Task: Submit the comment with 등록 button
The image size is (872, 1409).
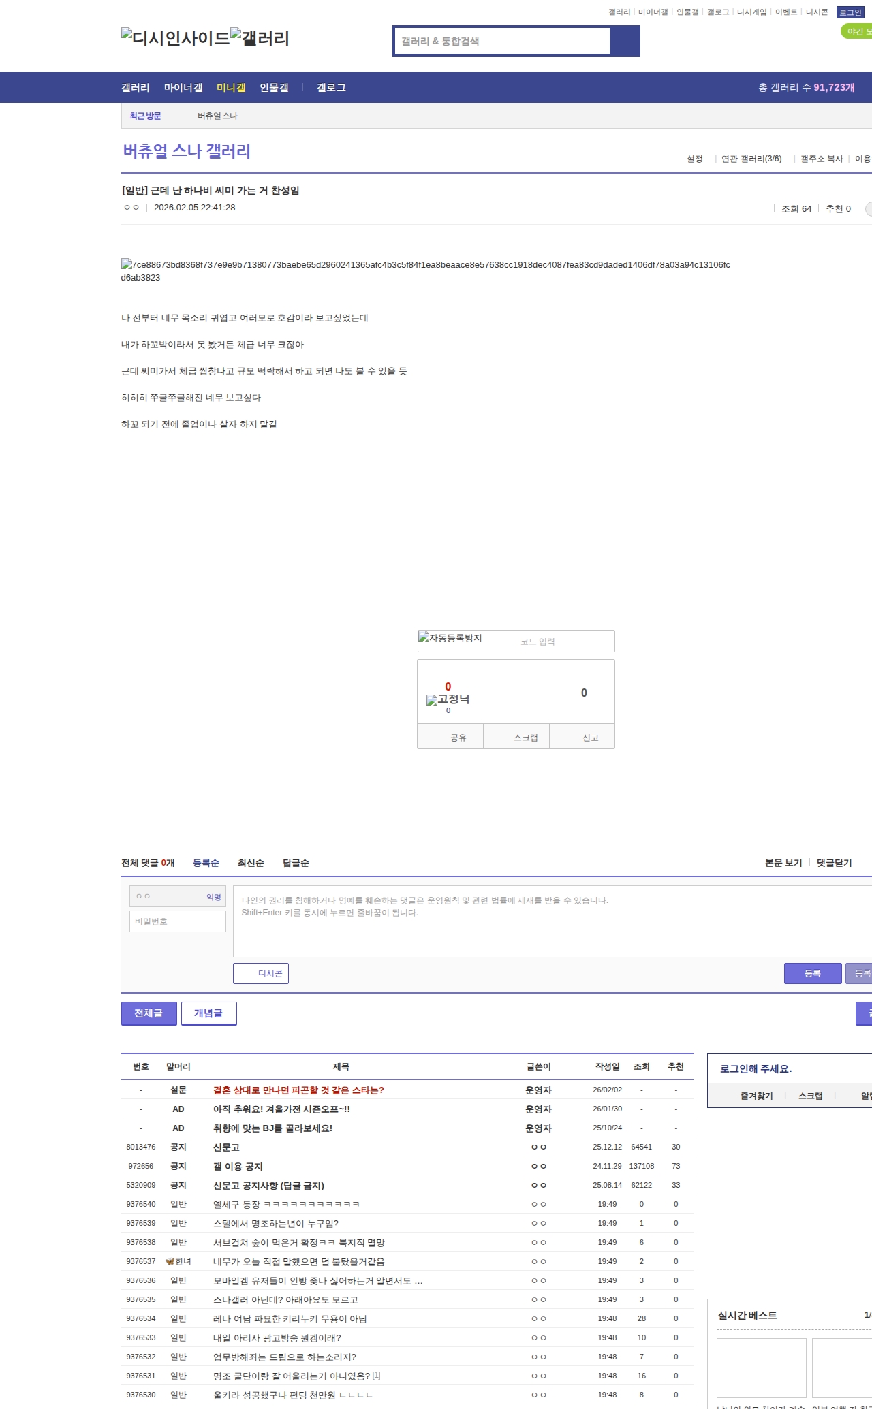Action: pos(813,973)
